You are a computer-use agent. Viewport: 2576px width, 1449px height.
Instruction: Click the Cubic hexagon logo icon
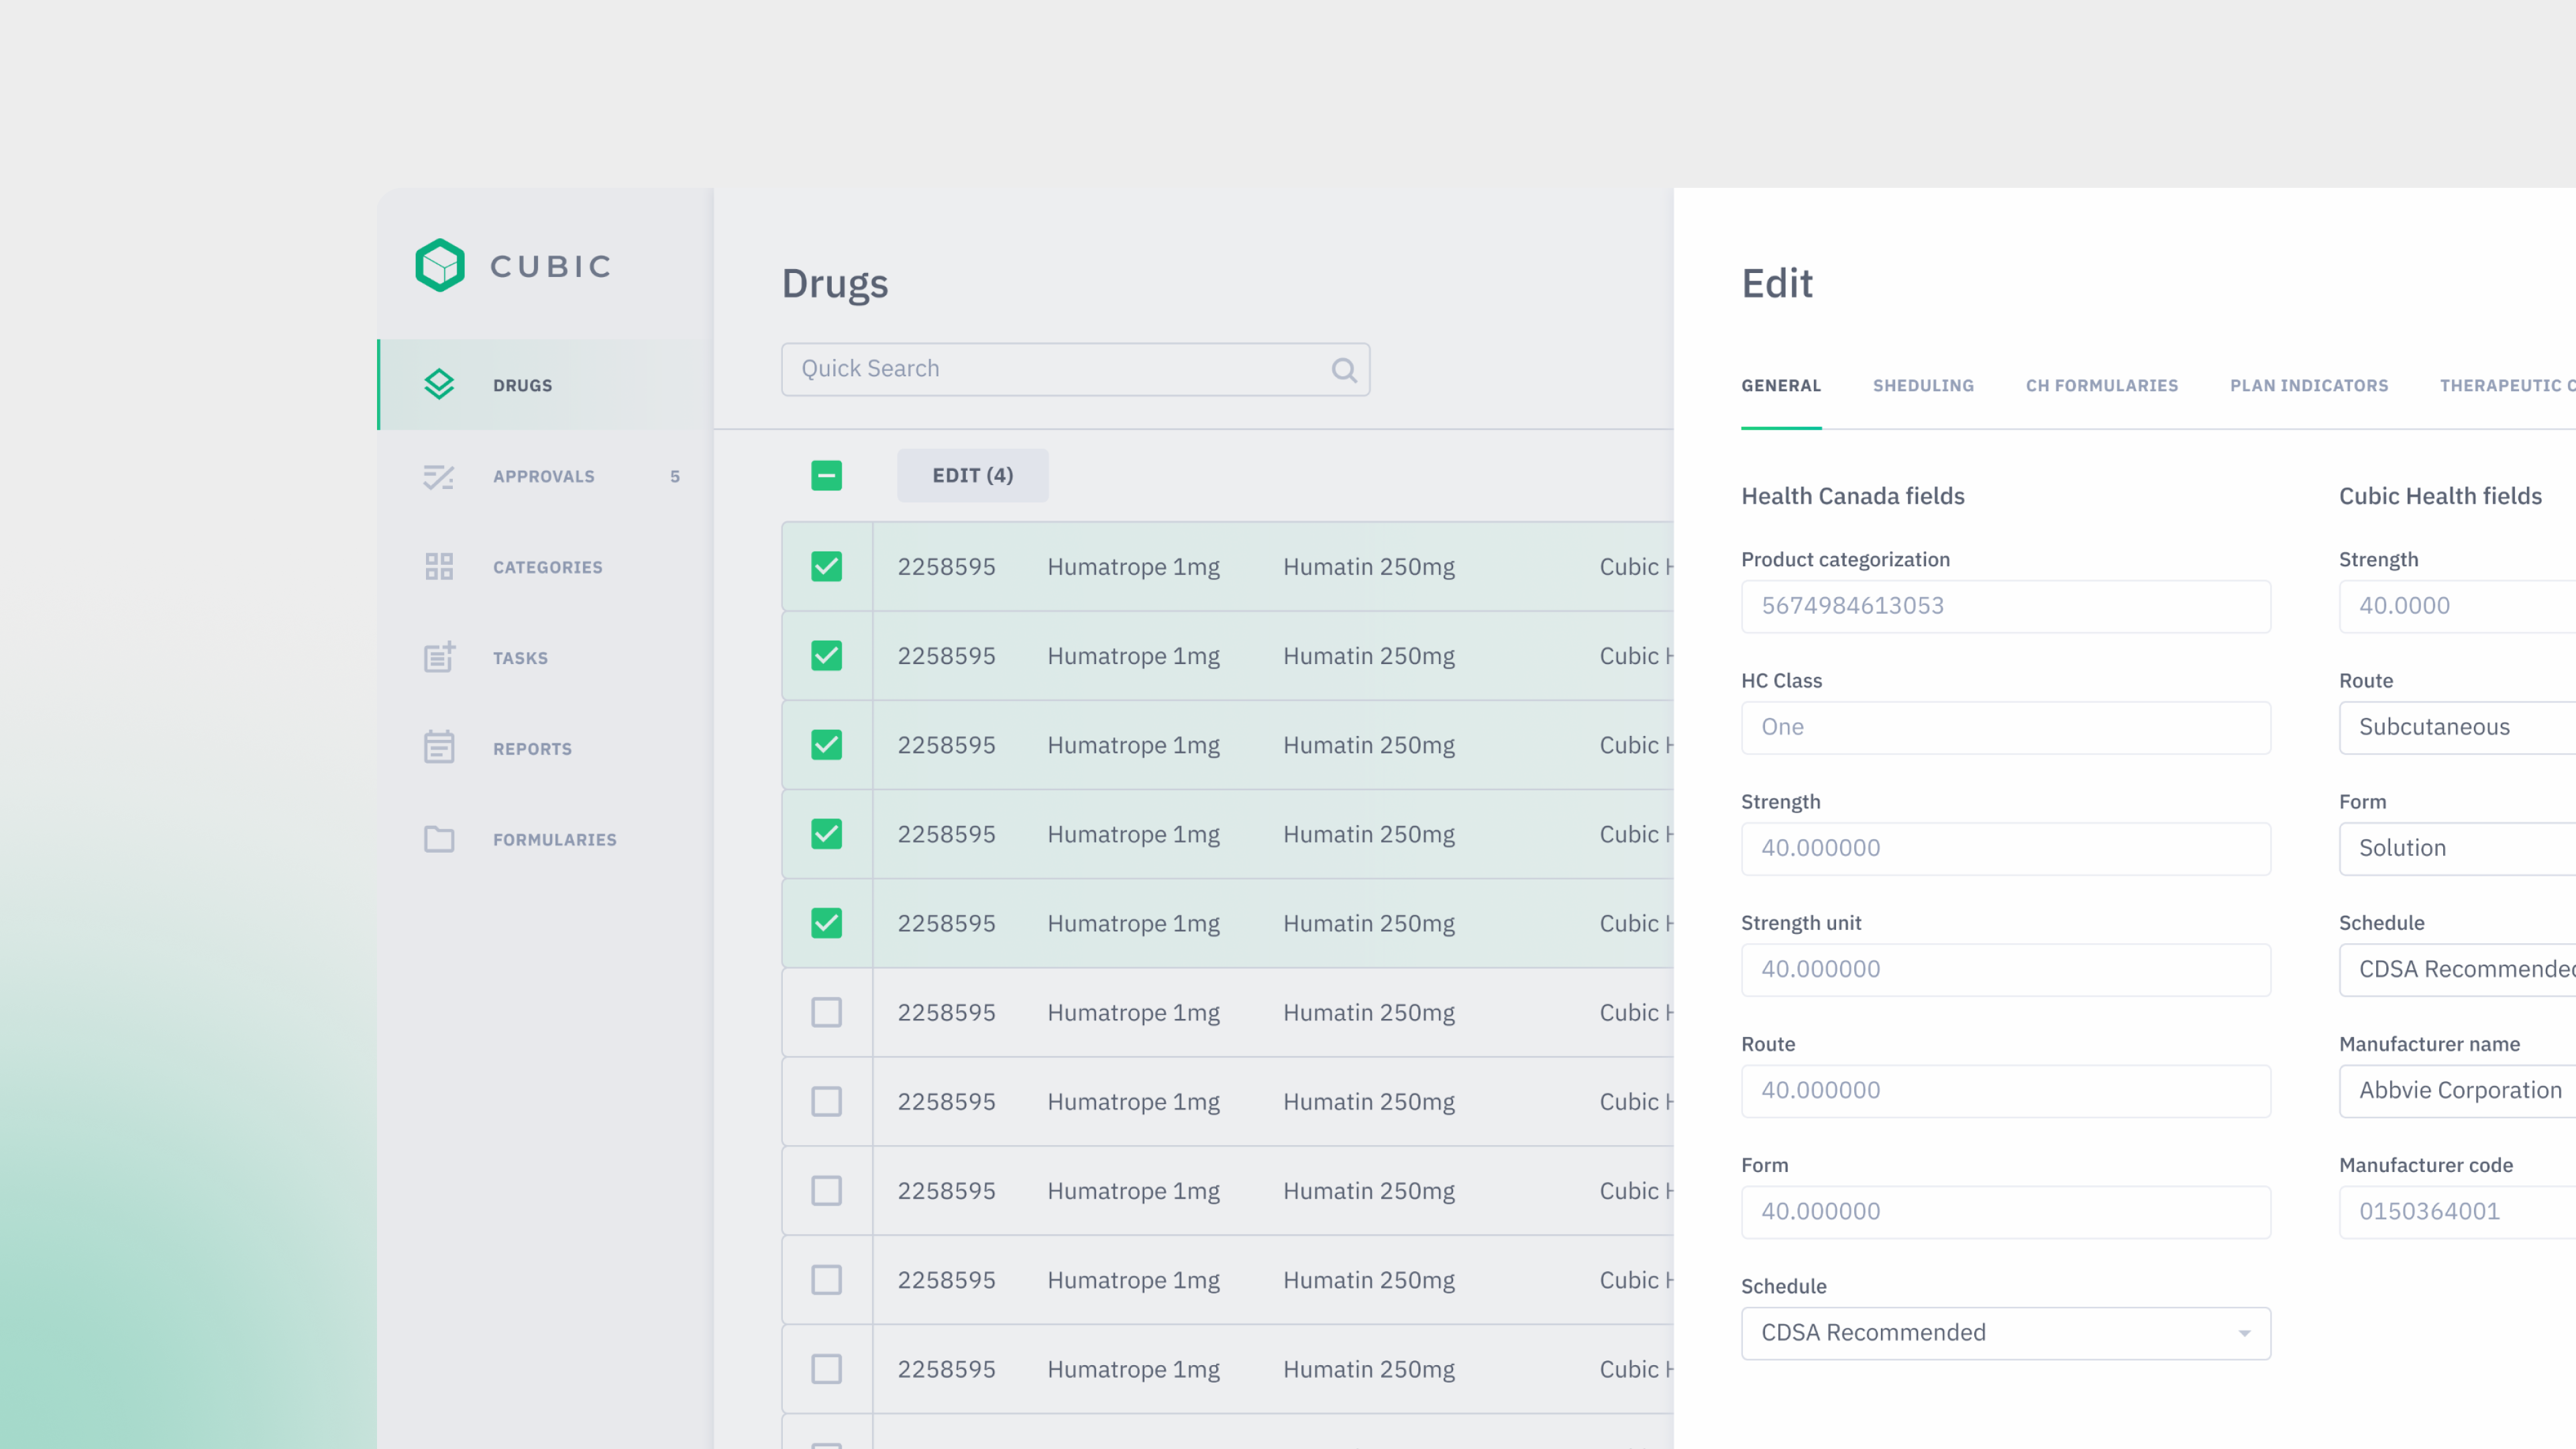[x=440, y=265]
